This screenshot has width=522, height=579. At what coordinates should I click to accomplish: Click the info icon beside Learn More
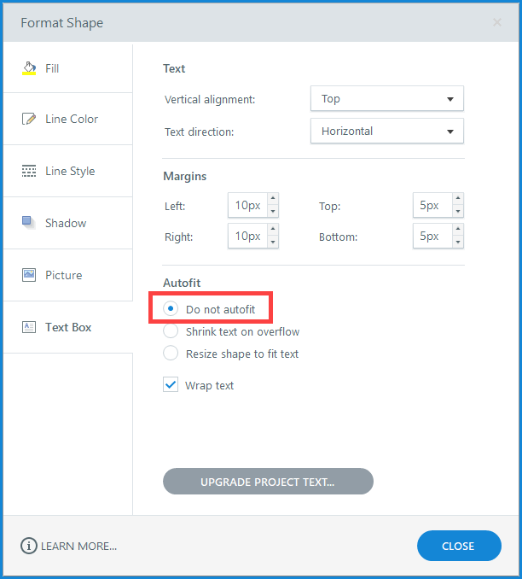coord(29,546)
